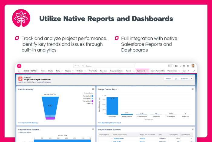Click the Project Manager Dashboard icon
The height and width of the screenshot is (142, 212).
click(20, 79)
